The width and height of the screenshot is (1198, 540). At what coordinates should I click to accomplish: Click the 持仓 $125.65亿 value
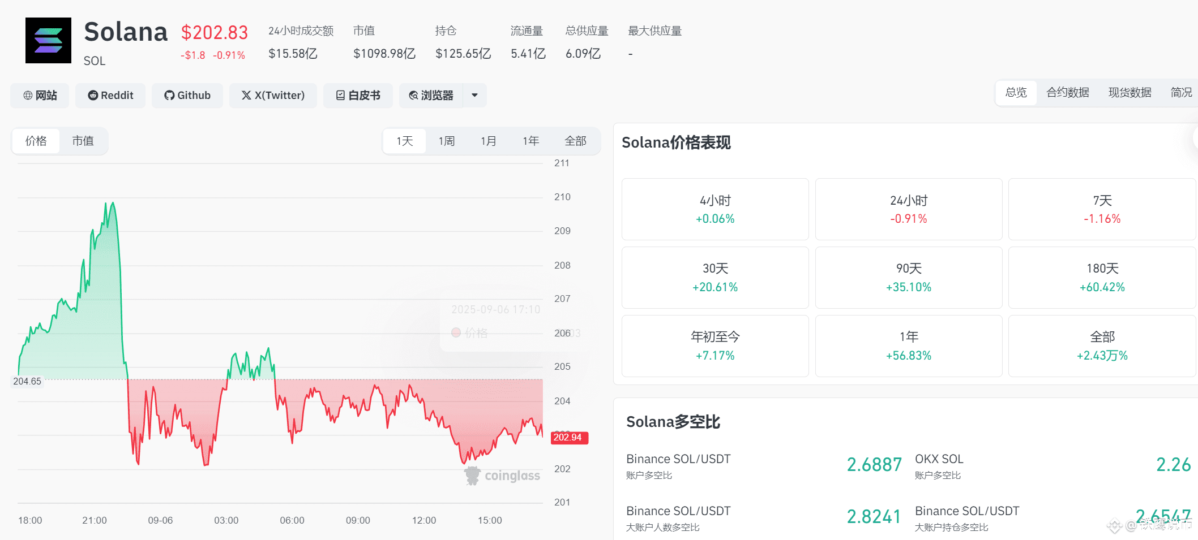[x=463, y=54]
